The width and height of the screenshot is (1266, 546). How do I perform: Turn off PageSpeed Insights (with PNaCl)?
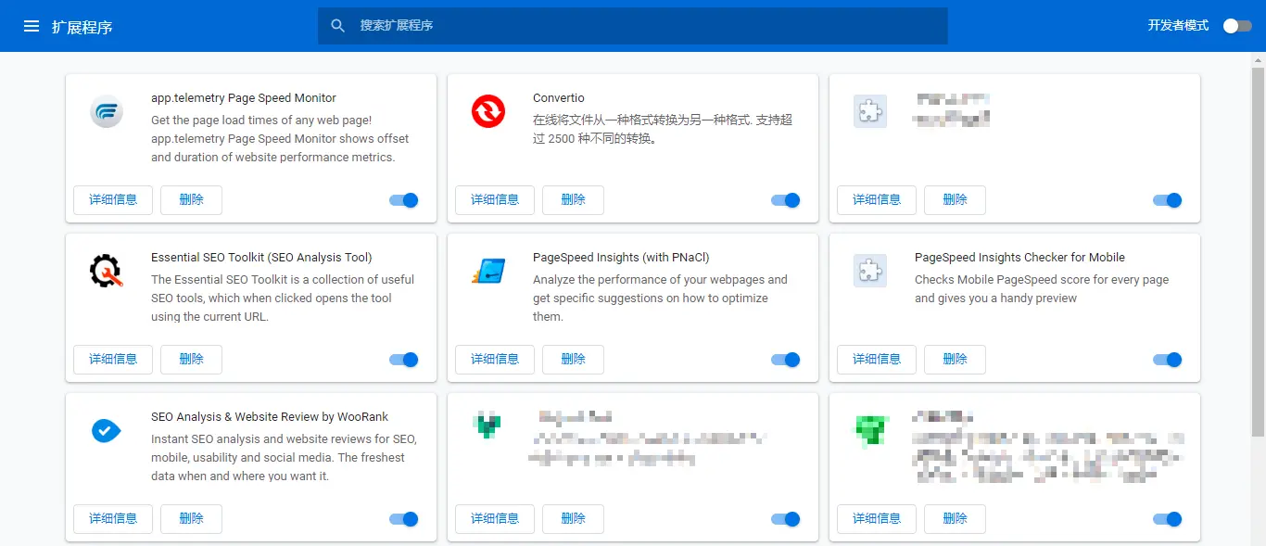point(786,360)
